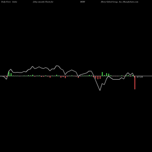Click the 67.58 value label

point(140,77)
